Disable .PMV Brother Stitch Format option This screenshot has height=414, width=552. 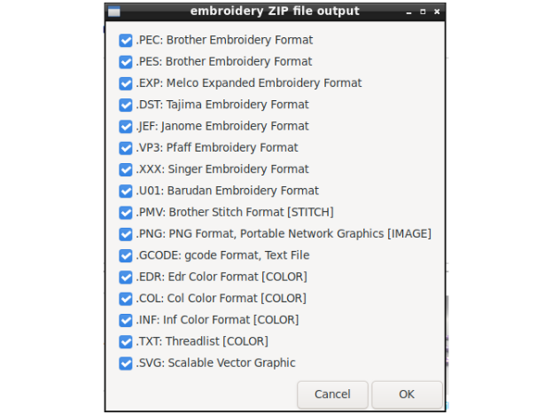pos(126,212)
